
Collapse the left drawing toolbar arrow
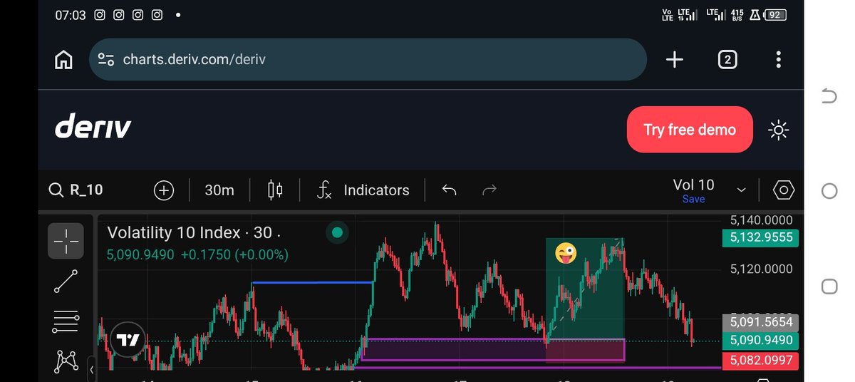[x=91, y=368]
